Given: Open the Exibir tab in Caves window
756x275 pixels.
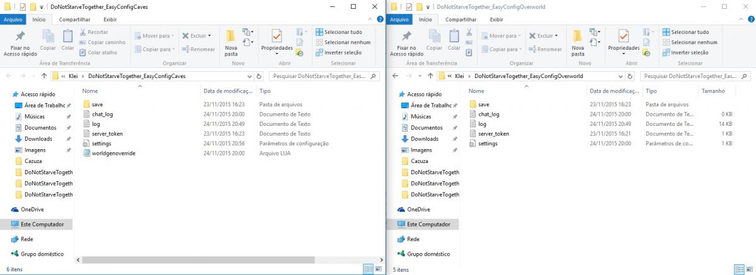Looking at the screenshot, I should [x=110, y=20].
